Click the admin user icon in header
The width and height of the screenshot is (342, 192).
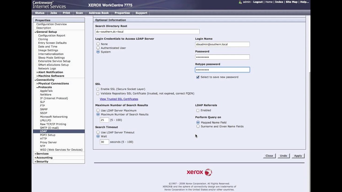pyautogui.click(x=240, y=2)
